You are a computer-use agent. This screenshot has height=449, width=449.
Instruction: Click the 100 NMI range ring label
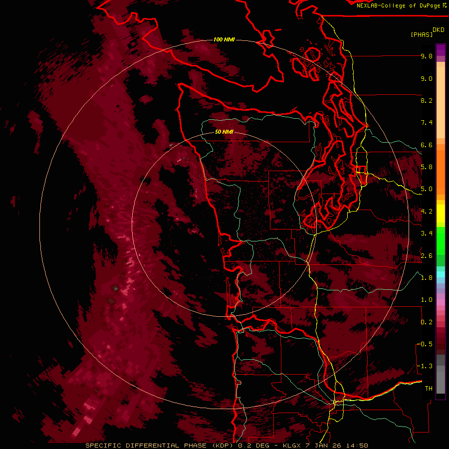tap(224, 39)
